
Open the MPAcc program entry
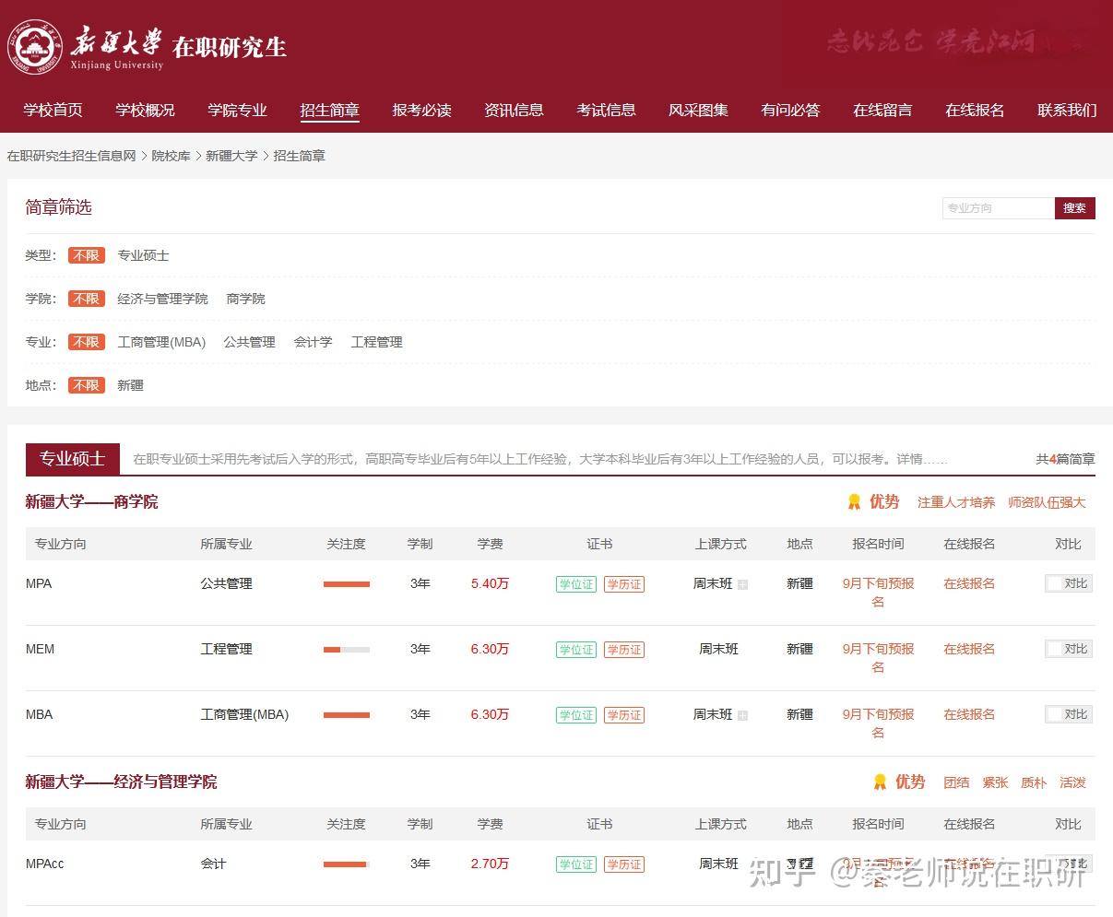tap(45, 864)
